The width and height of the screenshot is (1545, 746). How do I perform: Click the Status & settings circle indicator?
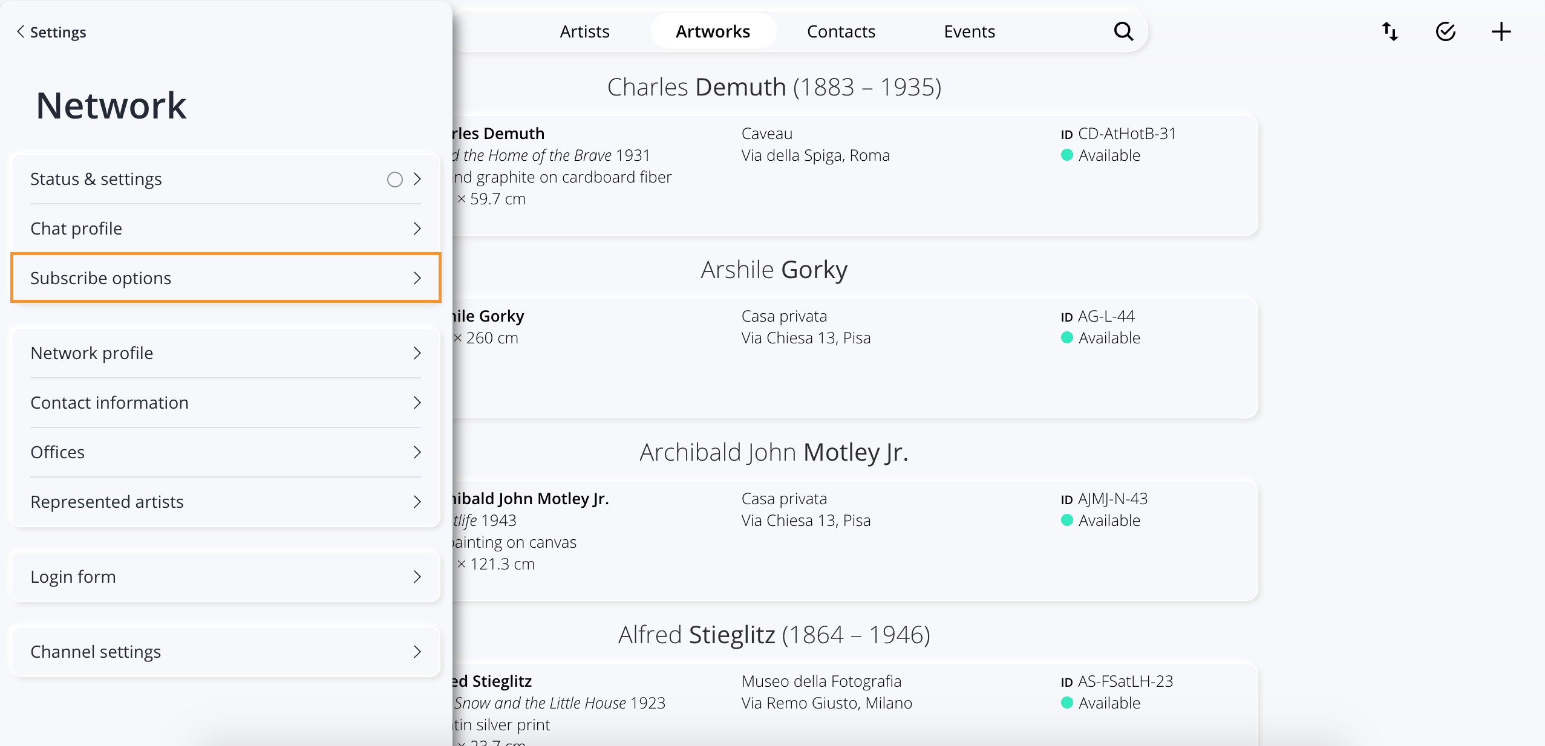[x=394, y=180]
